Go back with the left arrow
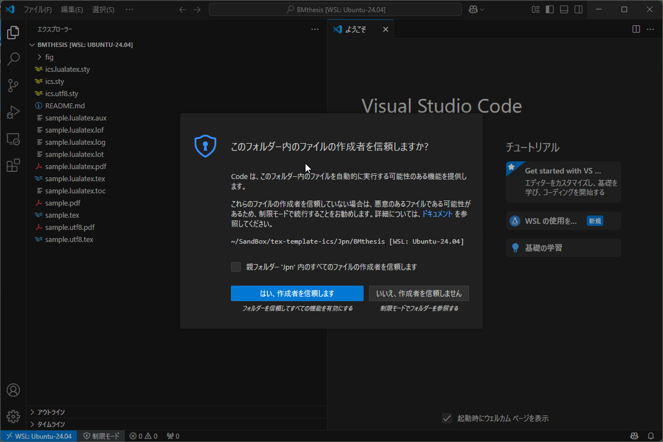Screen dimensions: 663x442 pos(183,9)
